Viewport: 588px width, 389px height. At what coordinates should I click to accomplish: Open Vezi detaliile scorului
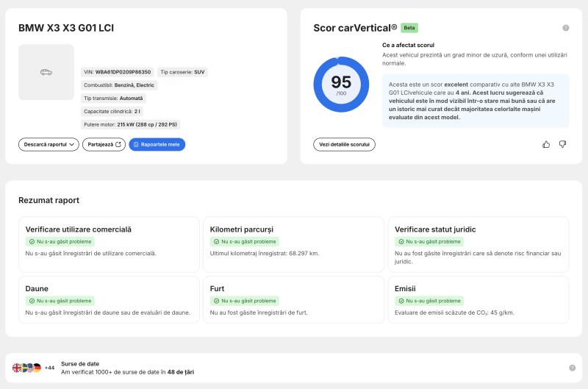(x=344, y=144)
